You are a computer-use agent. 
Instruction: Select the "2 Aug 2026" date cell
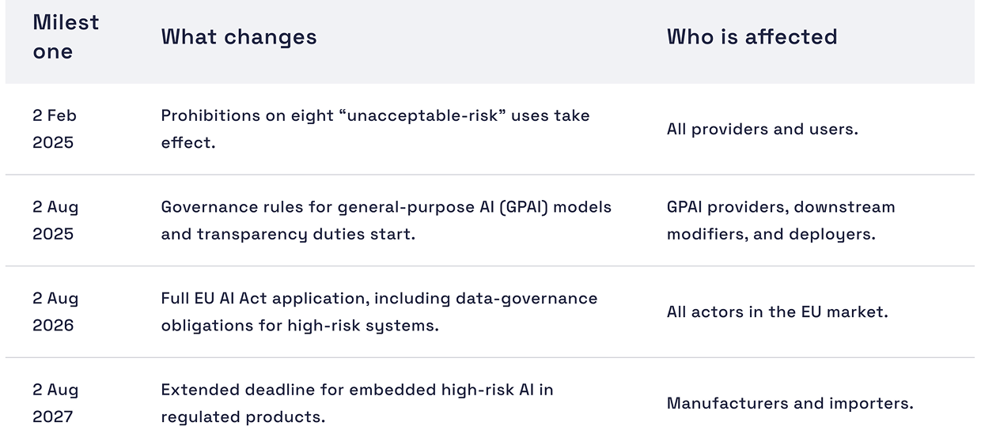tap(55, 311)
